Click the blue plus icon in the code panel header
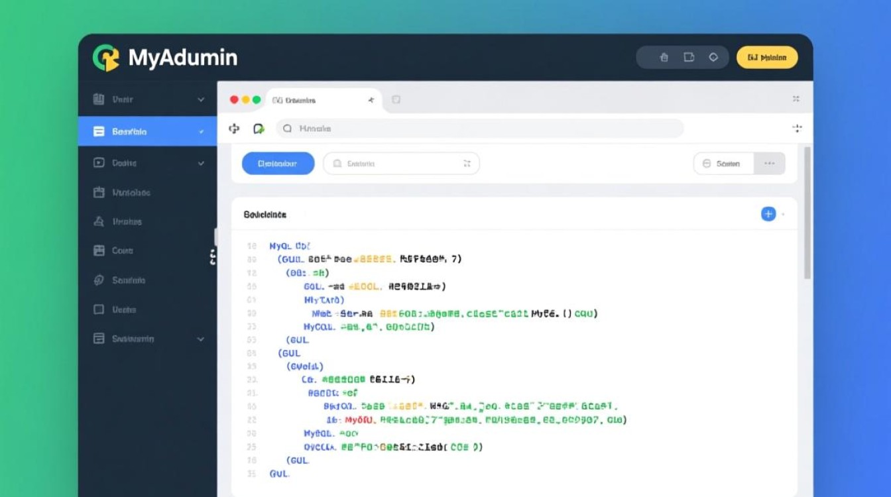891x497 pixels. coord(768,214)
